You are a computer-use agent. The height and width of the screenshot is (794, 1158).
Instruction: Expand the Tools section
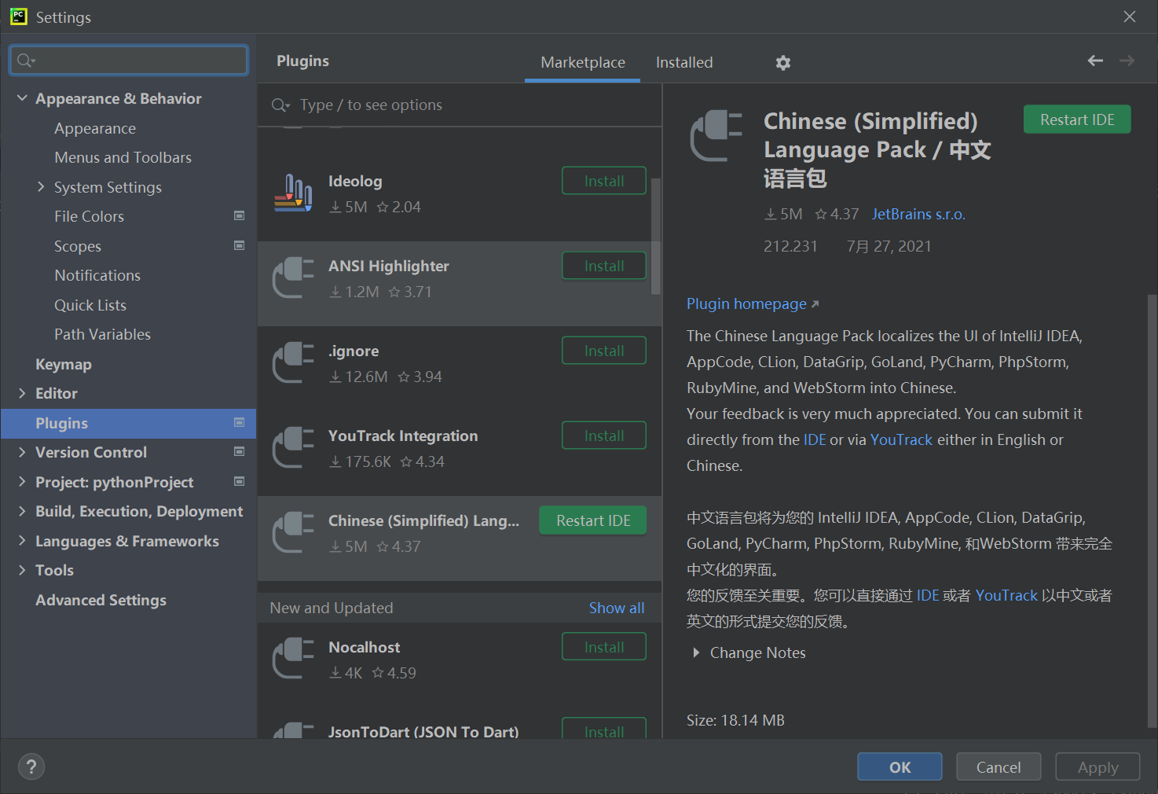22,569
